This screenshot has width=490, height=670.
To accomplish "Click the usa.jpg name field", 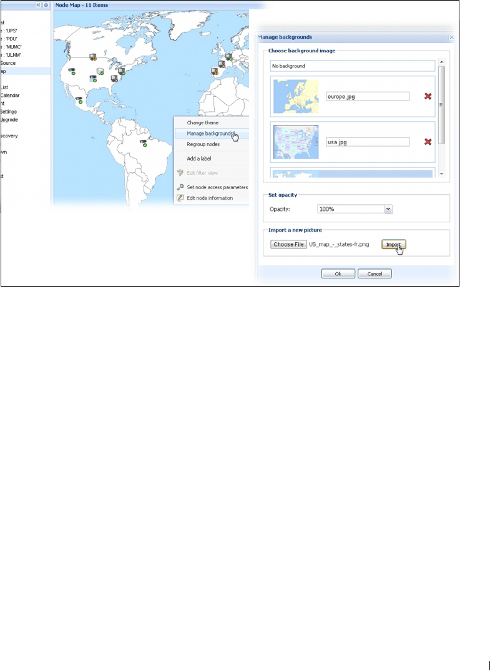I will tap(368, 142).
